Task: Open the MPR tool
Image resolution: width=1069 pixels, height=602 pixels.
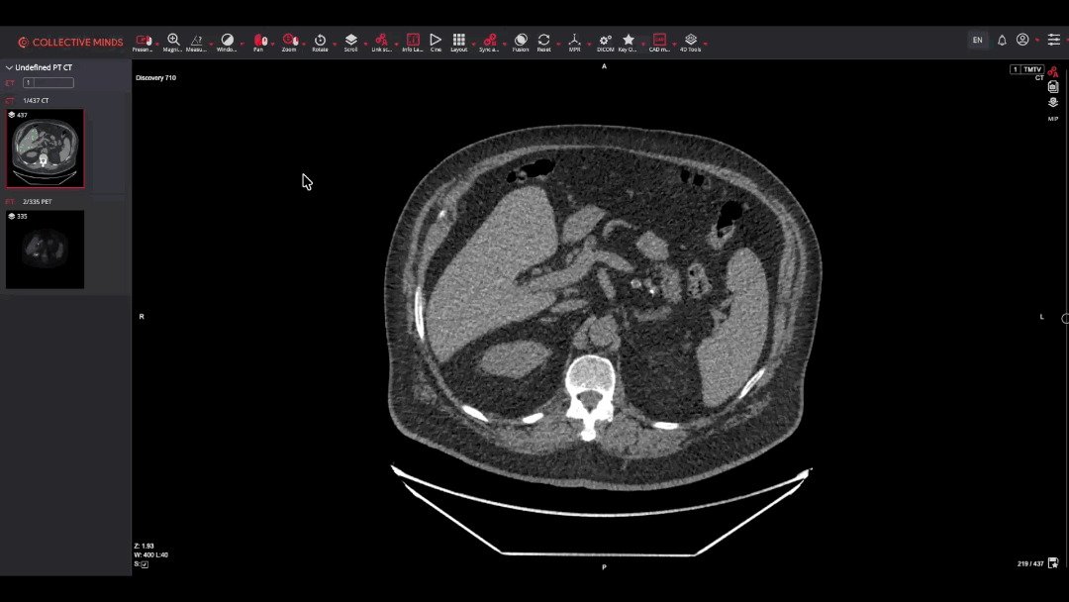Action: click(x=574, y=41)
